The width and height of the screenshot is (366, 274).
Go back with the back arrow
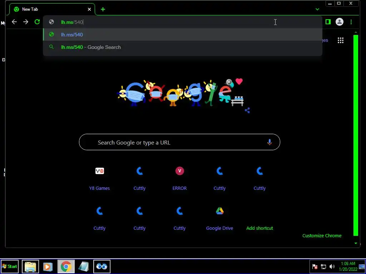14,22
